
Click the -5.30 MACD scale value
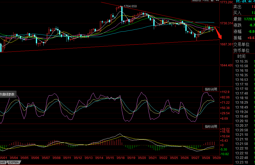(224, 150)
